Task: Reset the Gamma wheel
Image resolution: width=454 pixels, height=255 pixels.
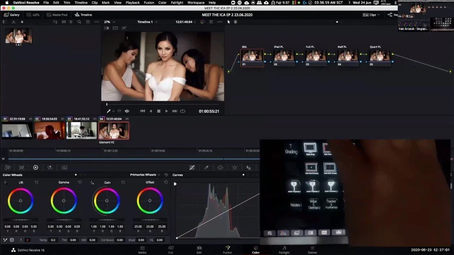Action: tap(80, 182)
